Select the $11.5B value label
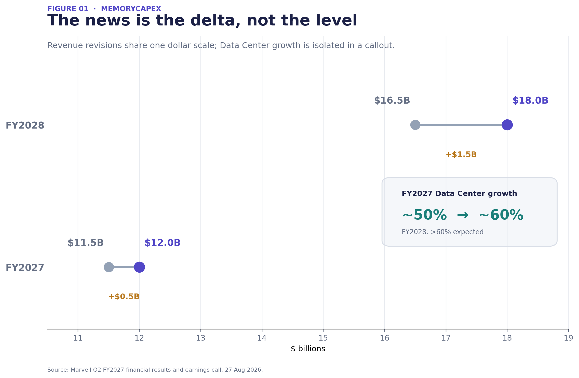579x378 pixels. [x=85, y=243]
